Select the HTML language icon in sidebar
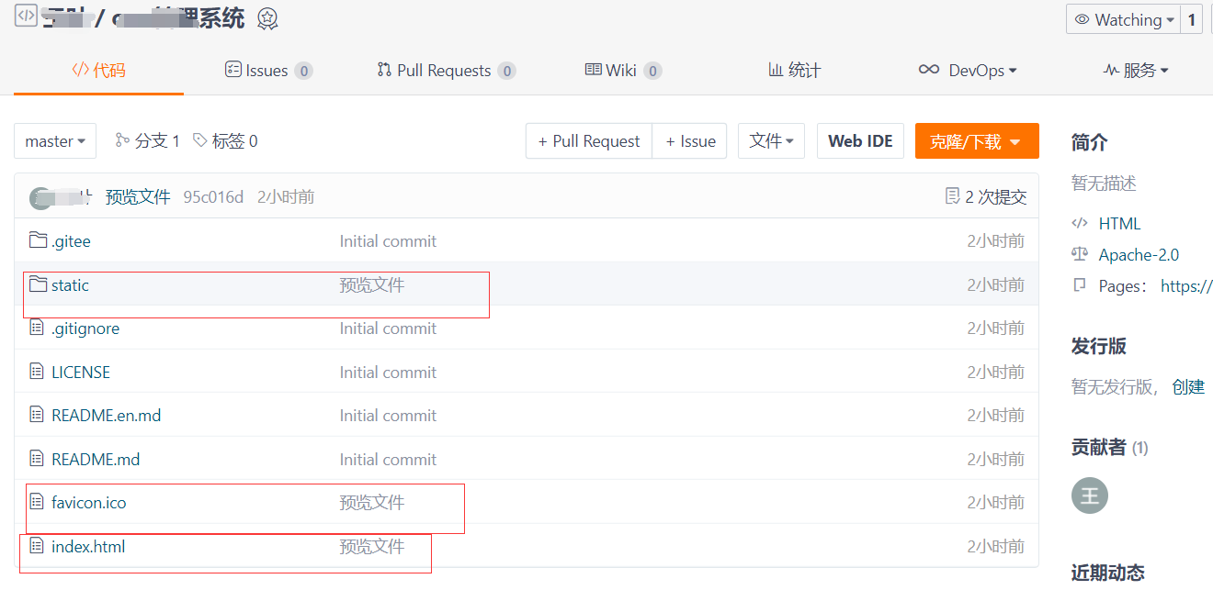This screenshot has width=1213, height=590. (1082, 222)
